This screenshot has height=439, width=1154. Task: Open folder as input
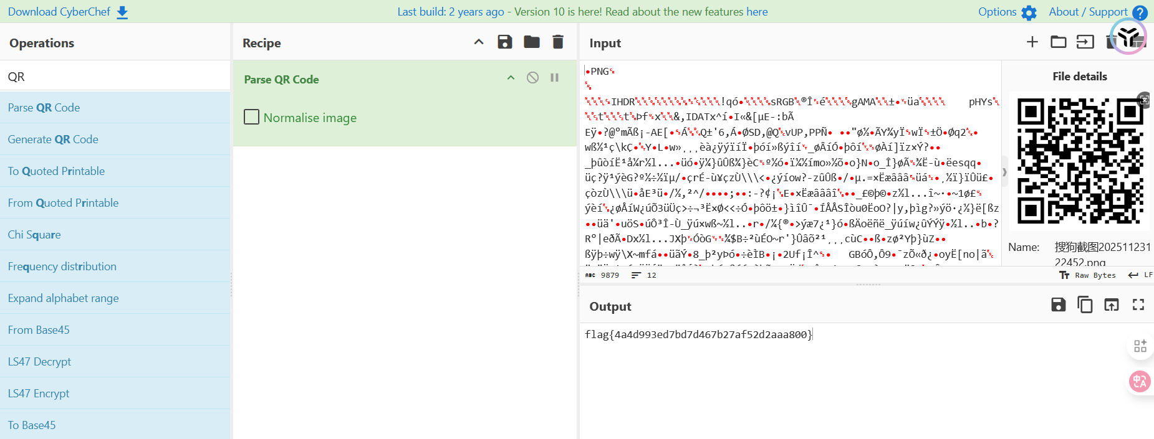(1059, 42)
